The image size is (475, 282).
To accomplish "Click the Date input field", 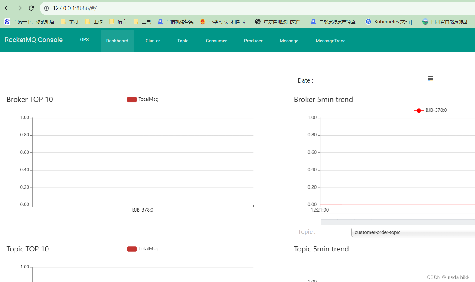I will pyautogui.click(x=384, y=80).
